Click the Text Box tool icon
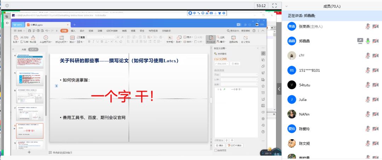Screen dimensions: 382x160 tap(170, 38)
